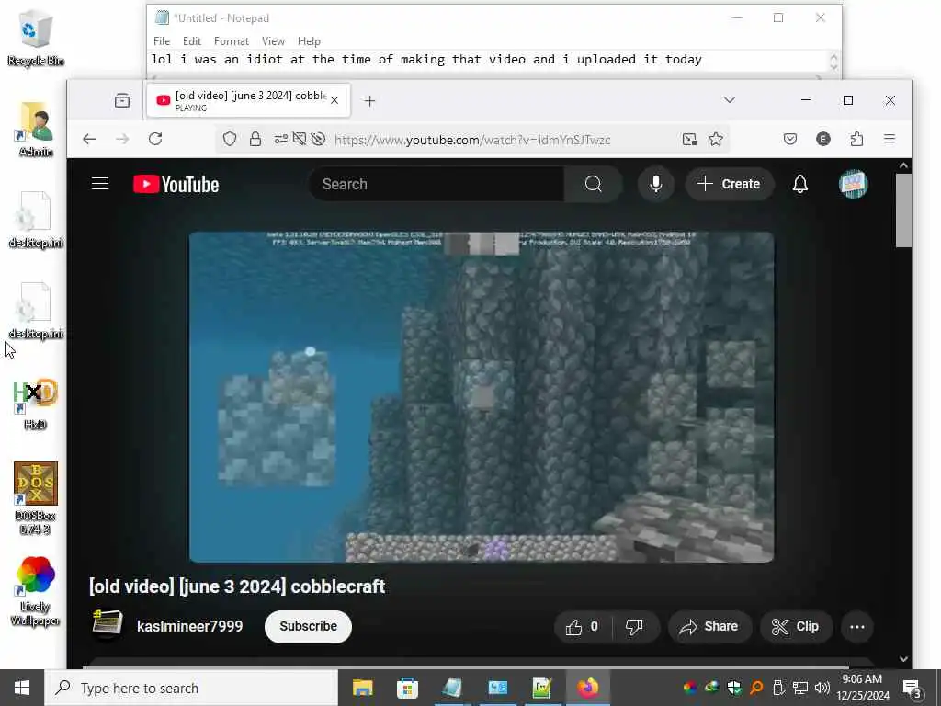Click the Clip button
The height and width of the screenshot is (706, 941).
(x=795, y=627)
